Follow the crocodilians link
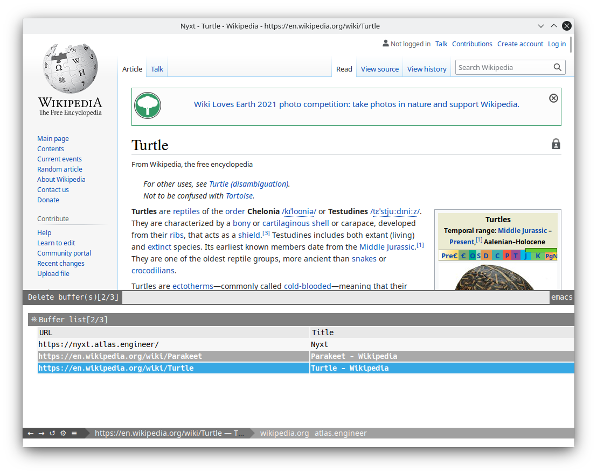 tap(153, 271)
